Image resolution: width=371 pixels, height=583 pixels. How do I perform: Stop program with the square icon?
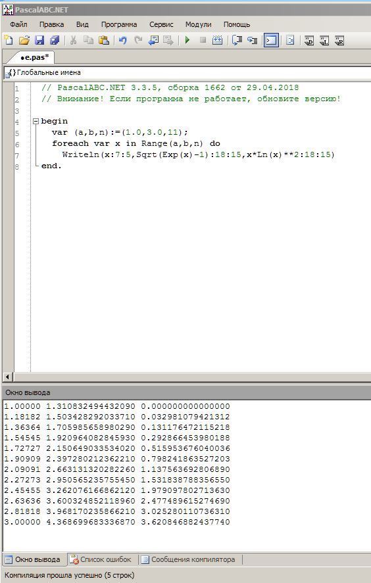click(203, 40)
